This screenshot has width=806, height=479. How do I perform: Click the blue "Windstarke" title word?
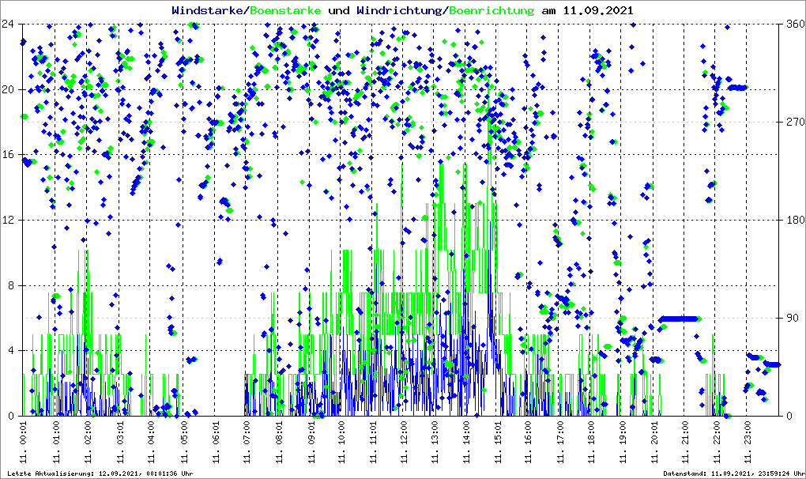coord(209,11)
